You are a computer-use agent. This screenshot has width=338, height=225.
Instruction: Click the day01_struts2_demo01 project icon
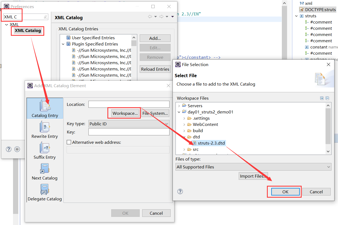click(x=184, y=112)
